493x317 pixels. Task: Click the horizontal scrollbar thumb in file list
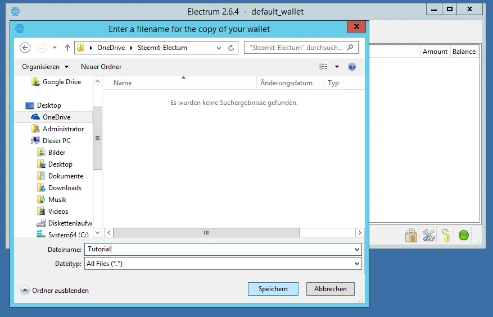pos(206,233)
